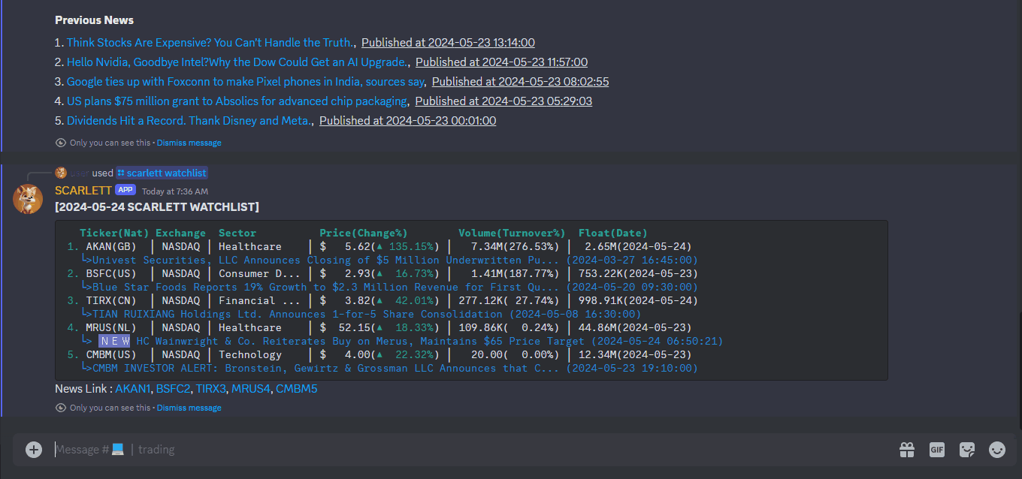Click the TIRX(CN) ticker row

click(382, 300)
